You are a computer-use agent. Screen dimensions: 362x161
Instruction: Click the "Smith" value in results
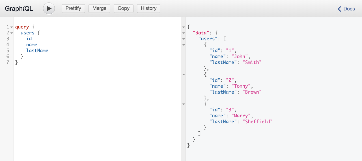(252, 63)
